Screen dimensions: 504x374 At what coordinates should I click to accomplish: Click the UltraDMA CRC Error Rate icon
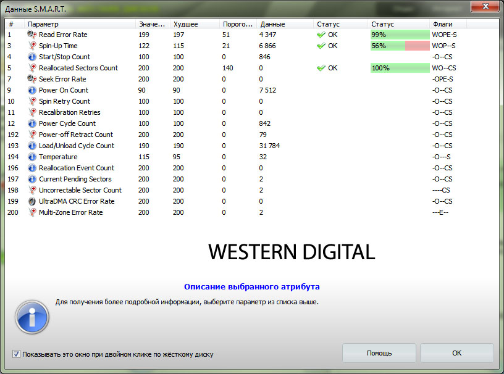tap(32, 201)
